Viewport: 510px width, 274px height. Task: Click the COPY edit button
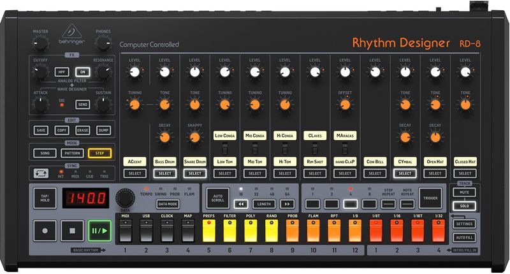tap(62, 131)
